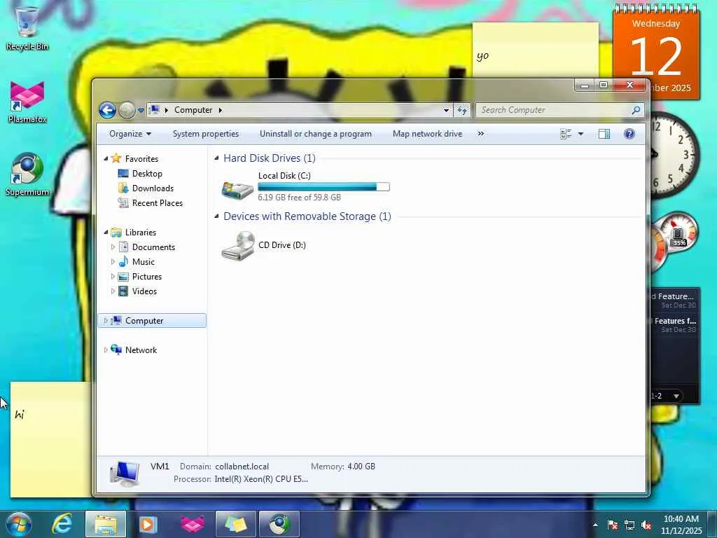Click Windows Explorer taskbar button

106,524
